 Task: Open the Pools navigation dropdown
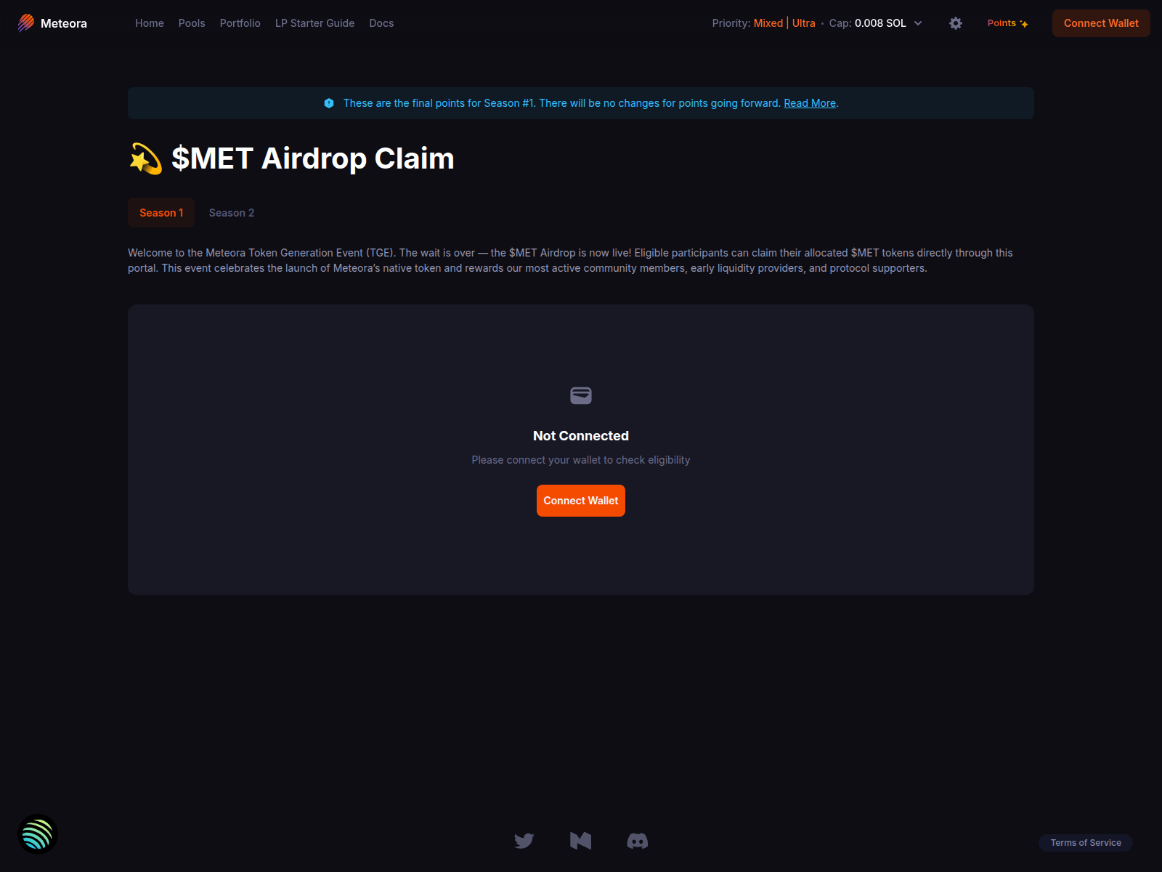coord(191,23)
